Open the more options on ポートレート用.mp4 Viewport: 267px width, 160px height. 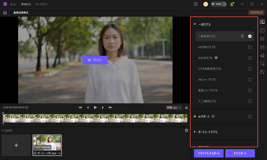pyautogui.click(x=59, y=153)
